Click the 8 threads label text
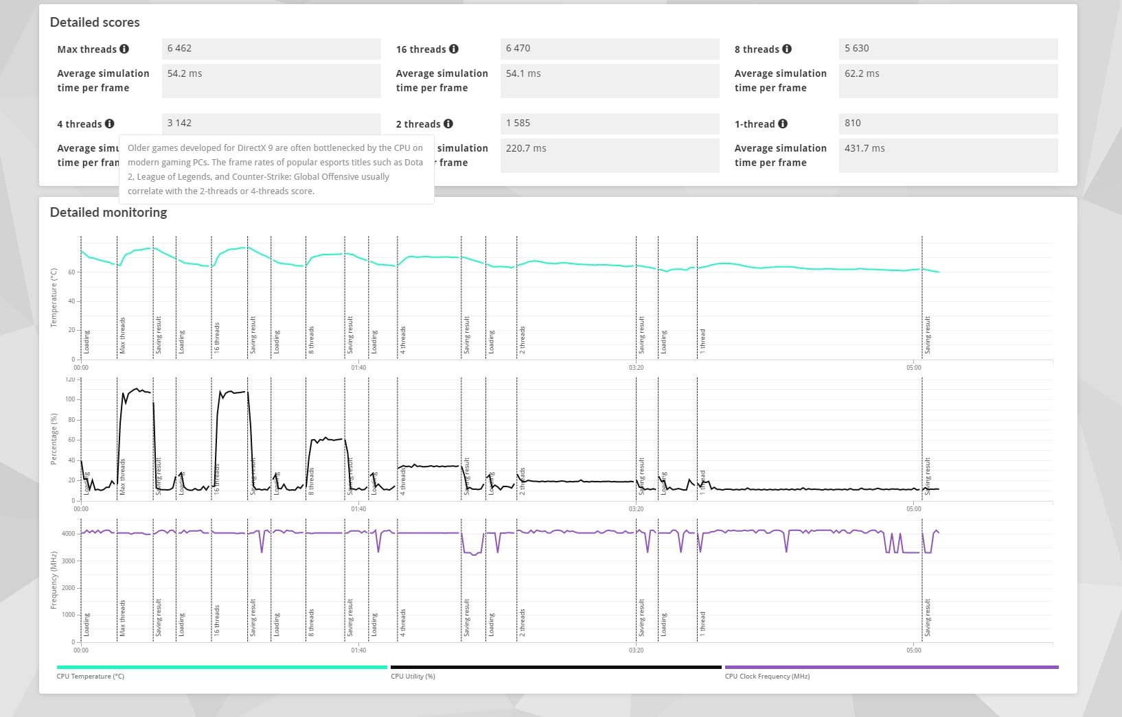The height and width of the screenshot is (717, 1122). [757, 49]
